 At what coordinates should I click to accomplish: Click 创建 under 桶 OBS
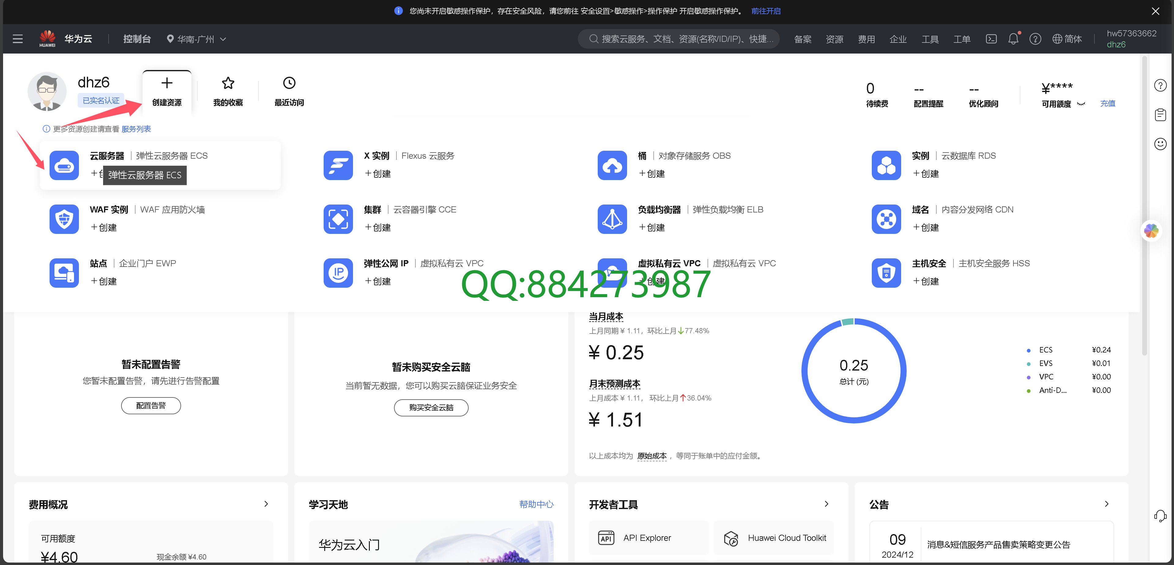click(x=651, y=174)
